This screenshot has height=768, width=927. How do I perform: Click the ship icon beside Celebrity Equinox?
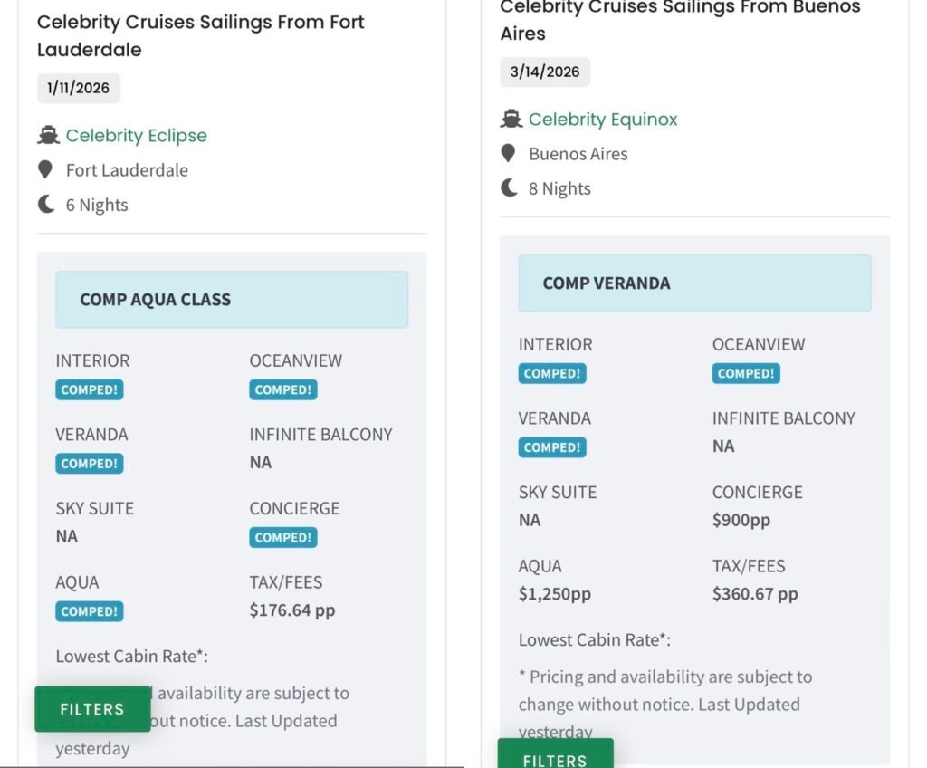[x=511, y=119]
